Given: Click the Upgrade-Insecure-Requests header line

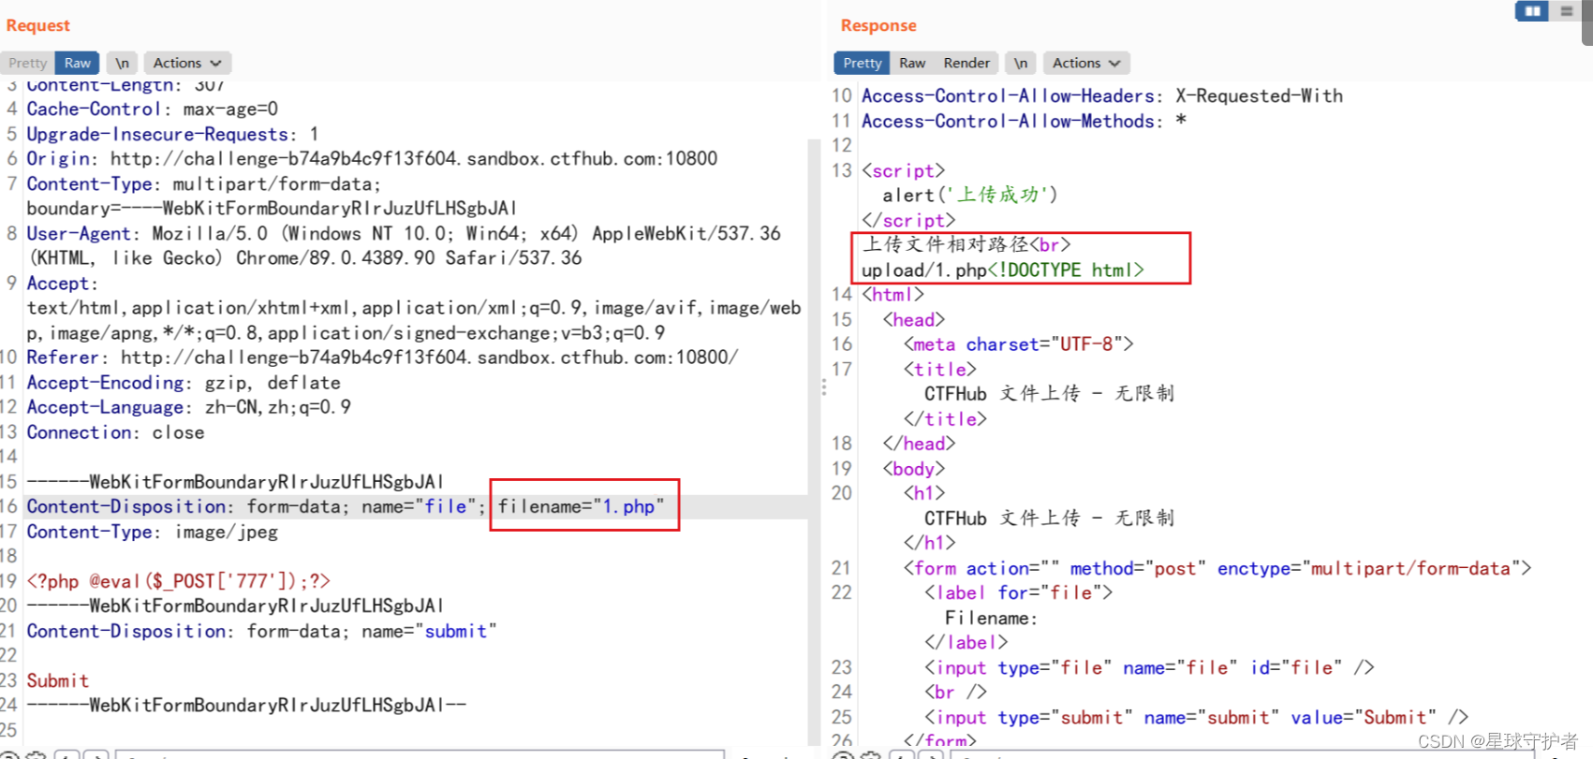Looking at the screenshot, I should coord(172,135).
